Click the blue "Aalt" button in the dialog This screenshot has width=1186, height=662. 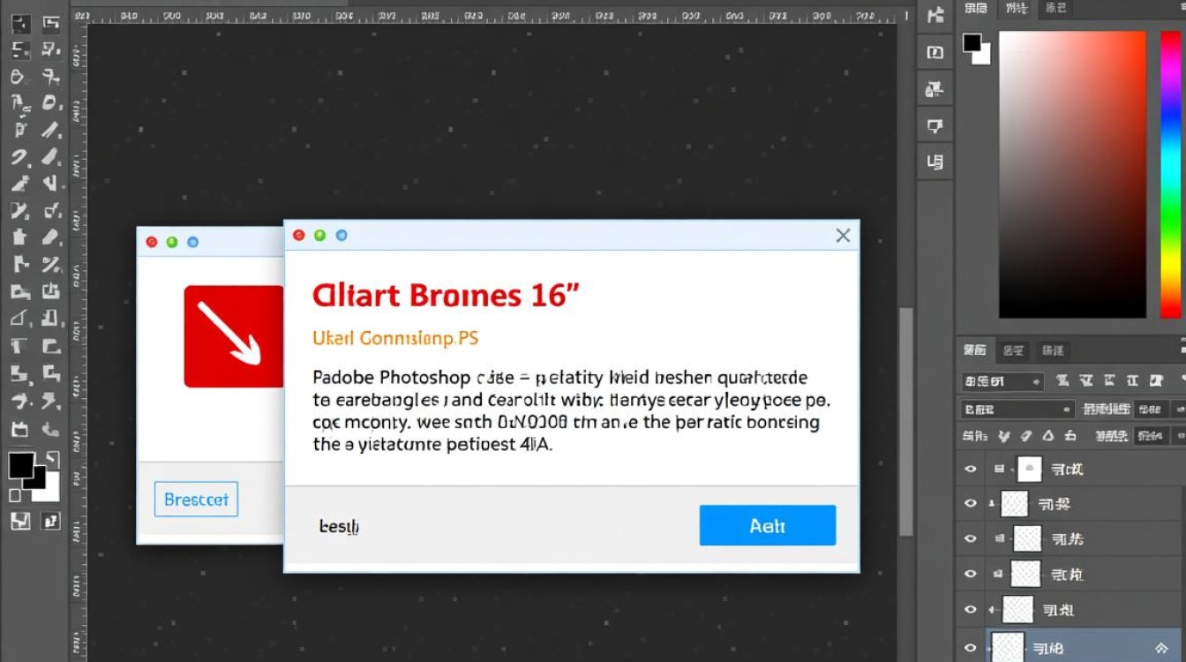point(767,526)
